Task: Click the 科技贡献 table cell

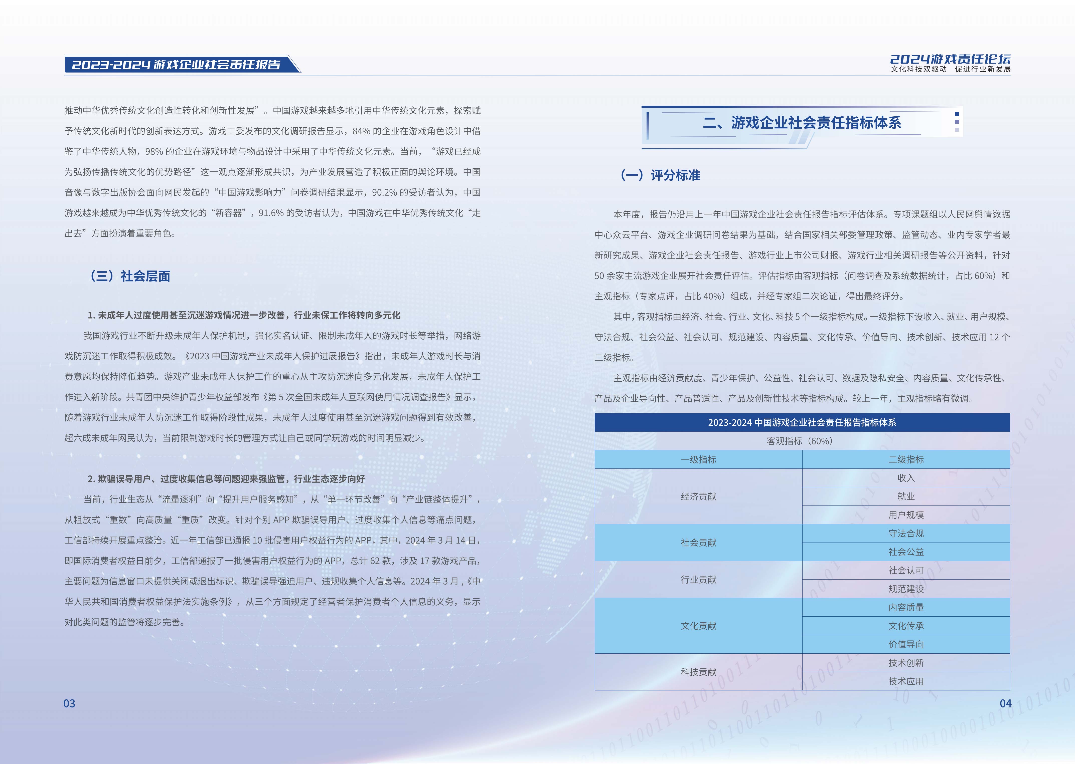Action: (698, 672)
